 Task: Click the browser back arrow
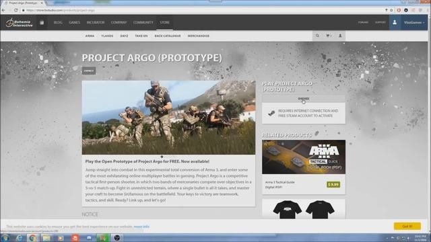tap(3, 10)
